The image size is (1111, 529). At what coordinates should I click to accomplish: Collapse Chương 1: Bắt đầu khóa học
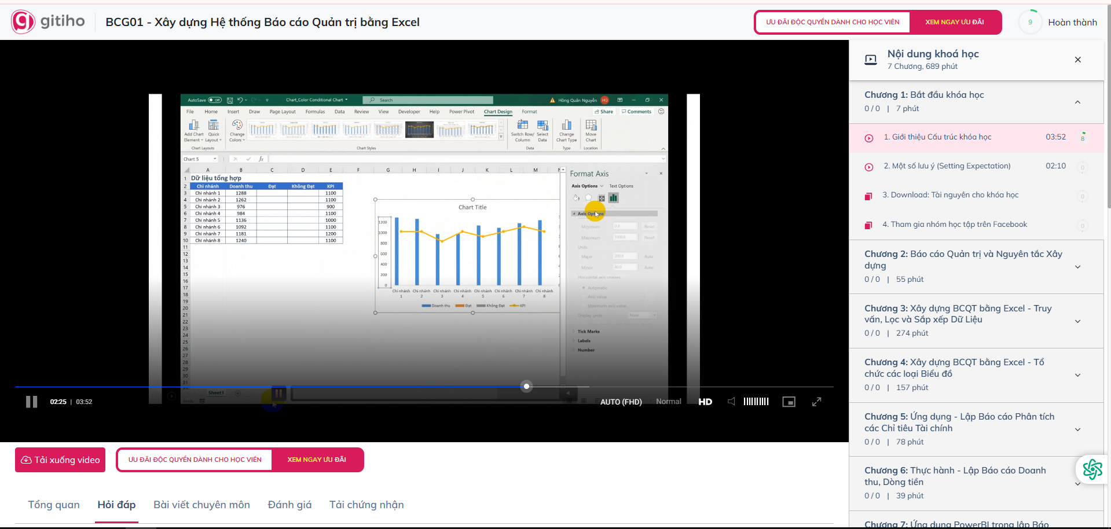click(1077, 102)
